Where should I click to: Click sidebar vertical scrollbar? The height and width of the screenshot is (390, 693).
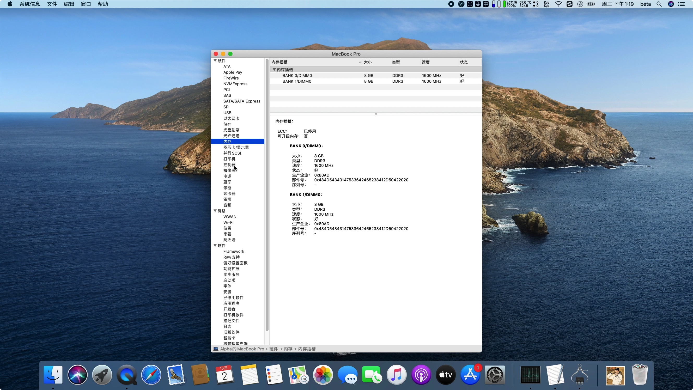coord(267,195)
